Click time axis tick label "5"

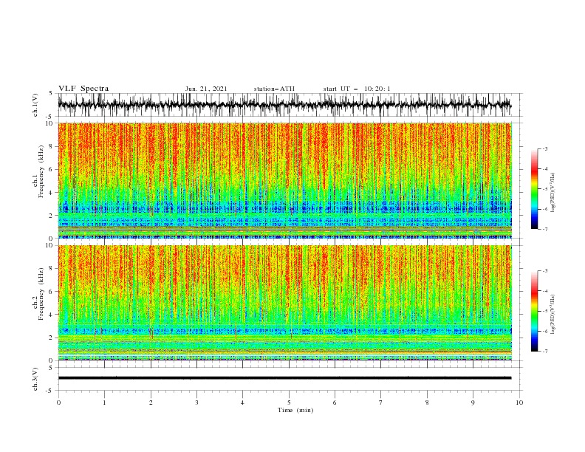pos(289,403)
